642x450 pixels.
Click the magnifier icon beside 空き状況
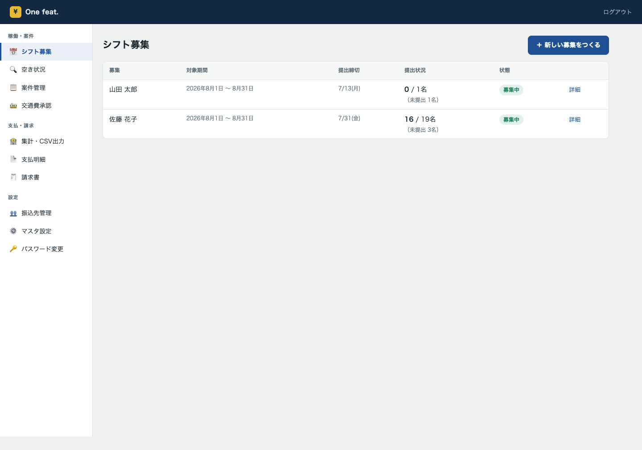13,70
